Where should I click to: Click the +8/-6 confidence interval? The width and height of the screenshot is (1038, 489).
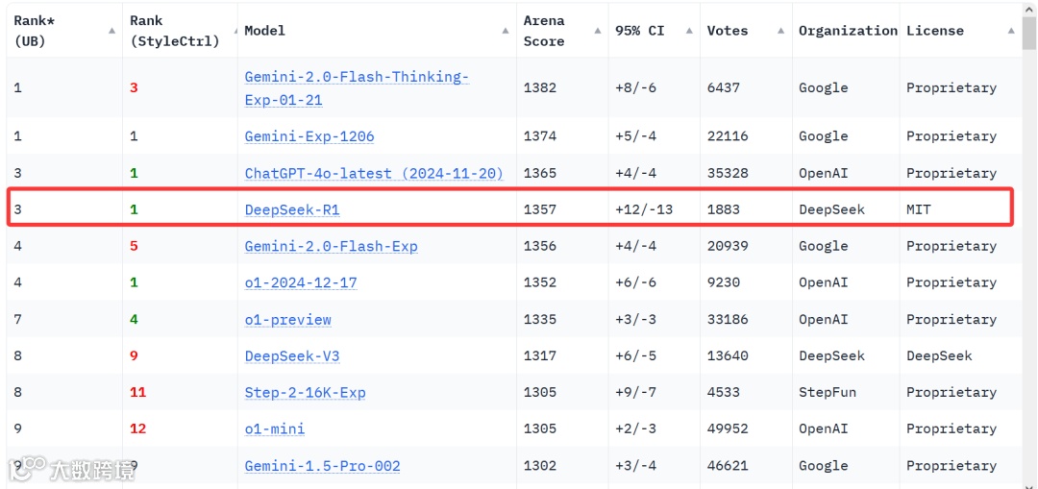[635, 88]
